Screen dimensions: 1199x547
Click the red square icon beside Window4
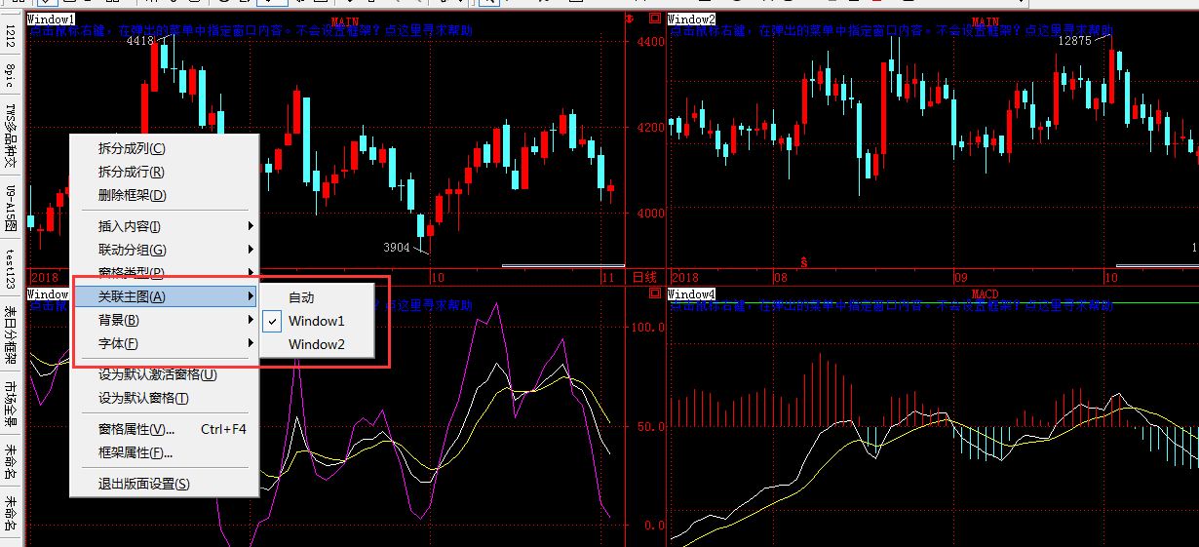[x=654, y=294]
